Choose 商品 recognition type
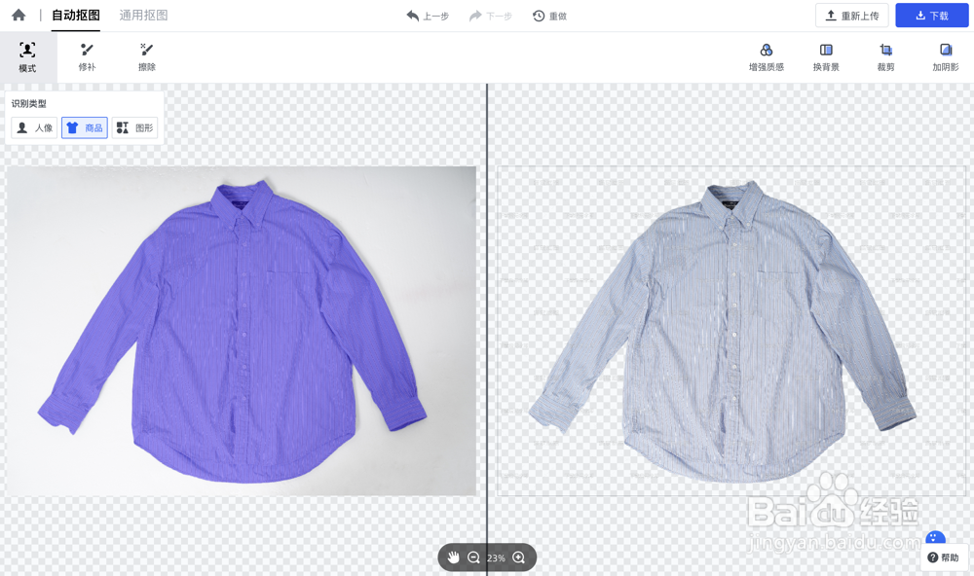The image size is (974, 576). coord(85,127)
